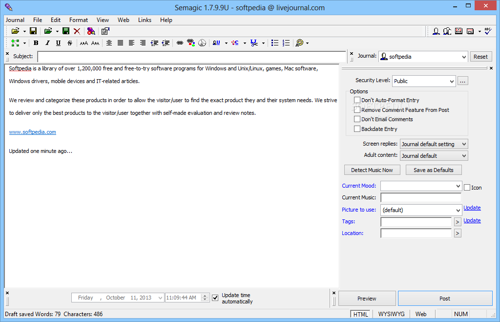
Task: Click the Preview button
Action: point(367,299)
